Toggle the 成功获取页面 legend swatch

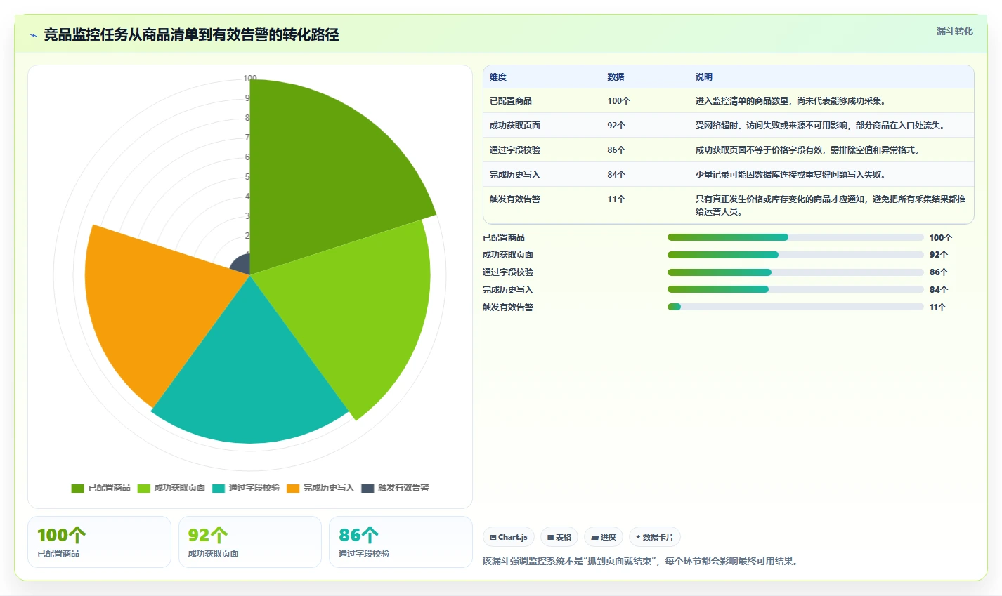pyautogui.click(x=143, y=488)
